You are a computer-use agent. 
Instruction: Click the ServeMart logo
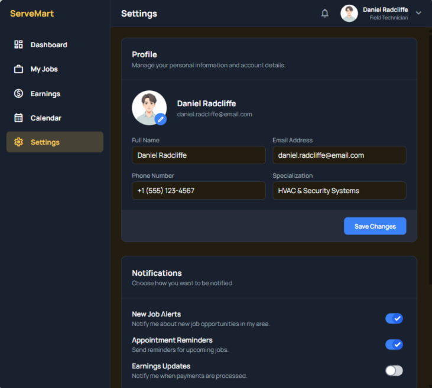pos(32,14)
